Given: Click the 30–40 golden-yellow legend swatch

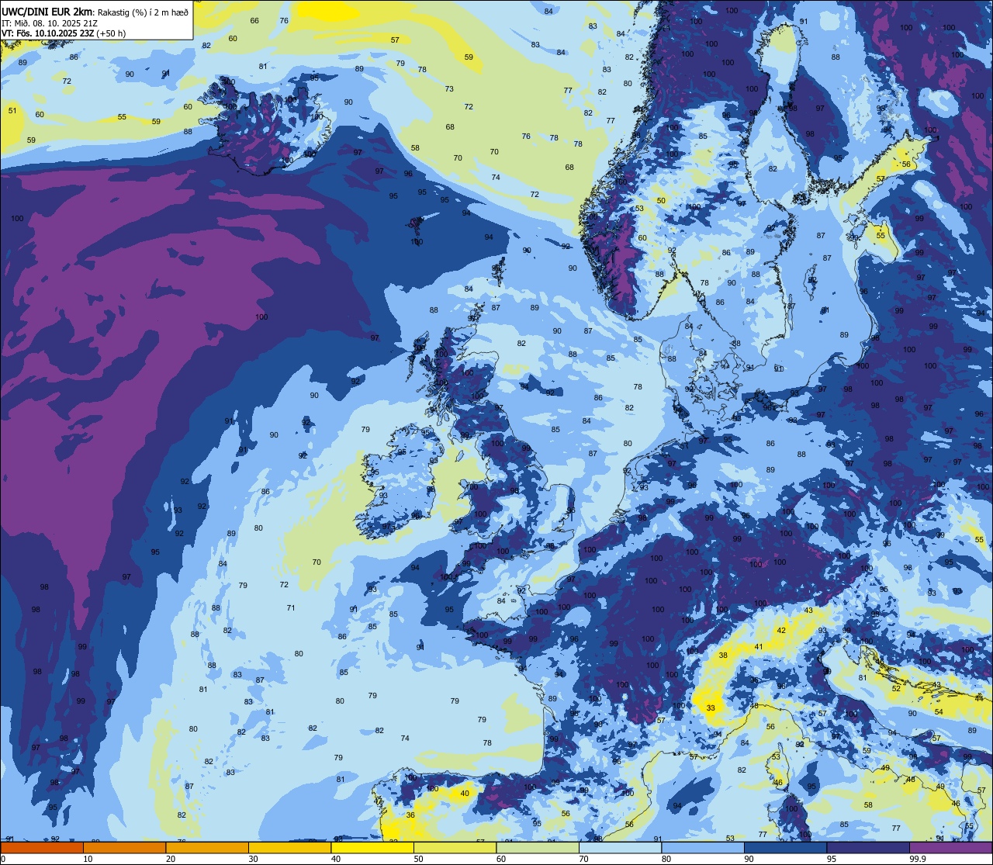Looking at the screenshot, I should [289, 847].
